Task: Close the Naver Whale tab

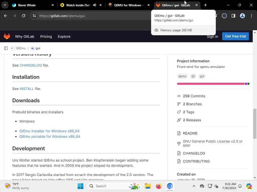Action: pos(53,5)
